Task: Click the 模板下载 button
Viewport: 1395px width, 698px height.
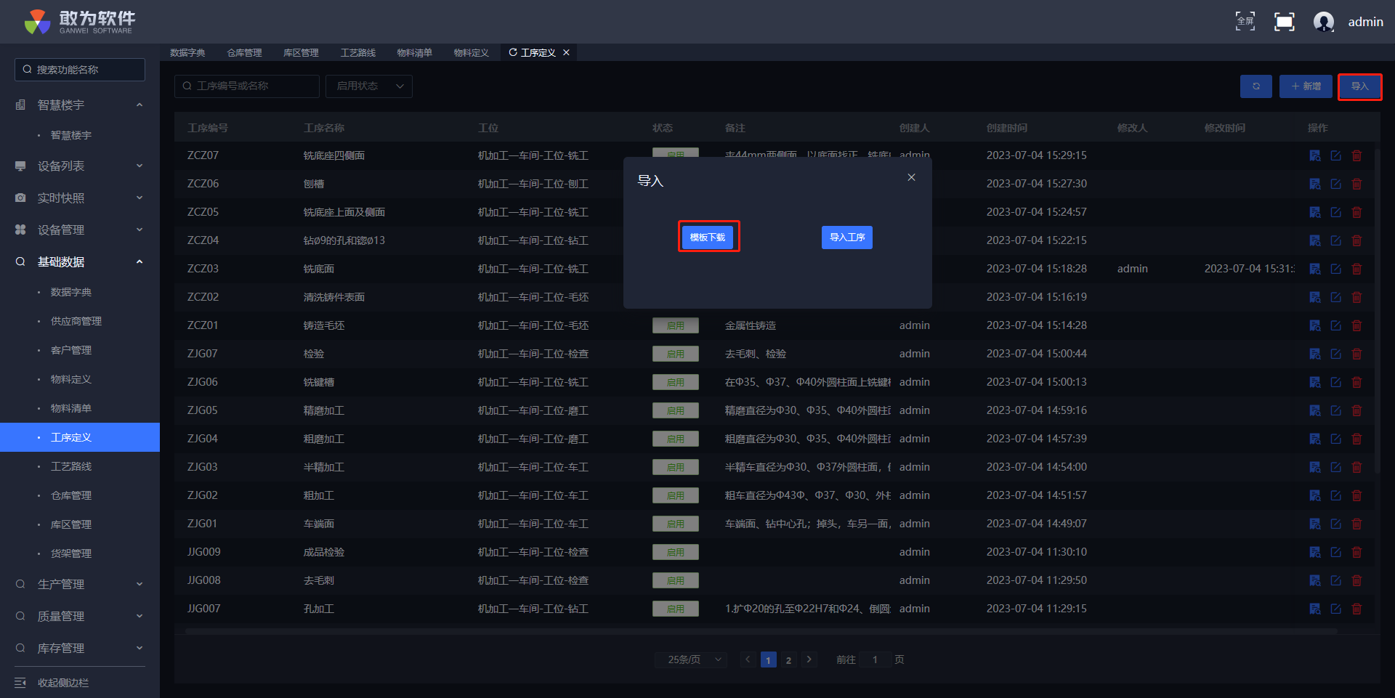Action: (x=708, y=238)
